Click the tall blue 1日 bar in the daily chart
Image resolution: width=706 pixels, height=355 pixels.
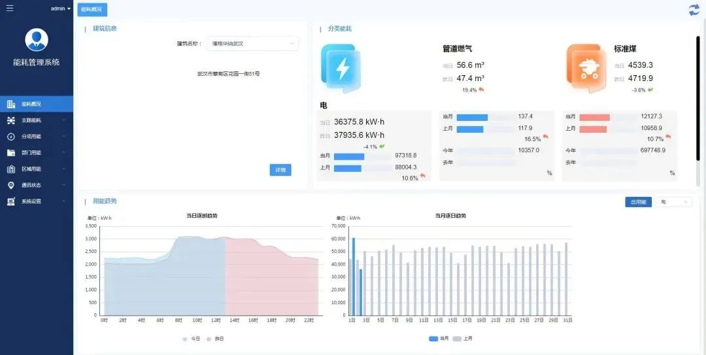coord(354,277)
